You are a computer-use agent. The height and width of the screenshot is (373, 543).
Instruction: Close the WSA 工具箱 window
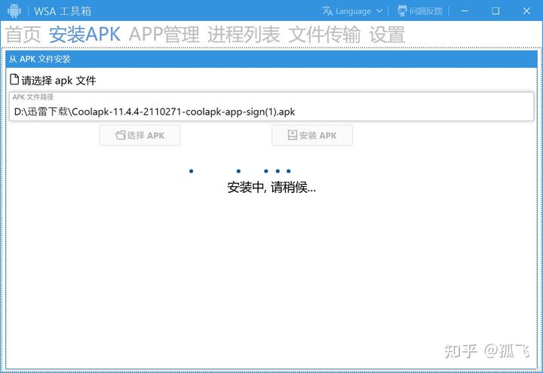pyautogui.click(x=526, y=11)
